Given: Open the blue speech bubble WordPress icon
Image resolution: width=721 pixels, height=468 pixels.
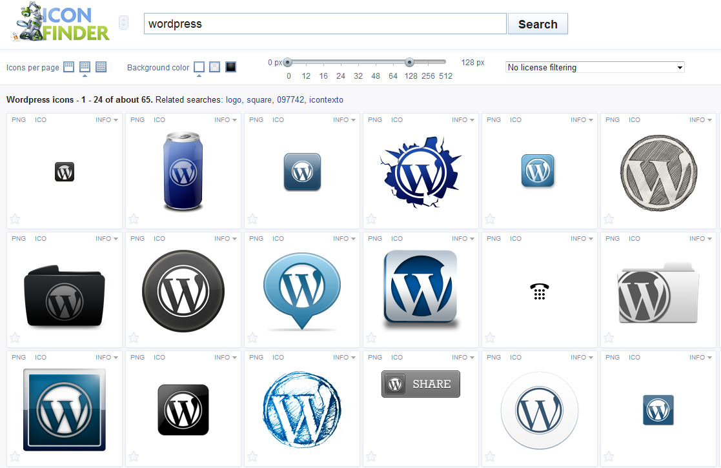Looking at the screenshot, I should 302,291.
